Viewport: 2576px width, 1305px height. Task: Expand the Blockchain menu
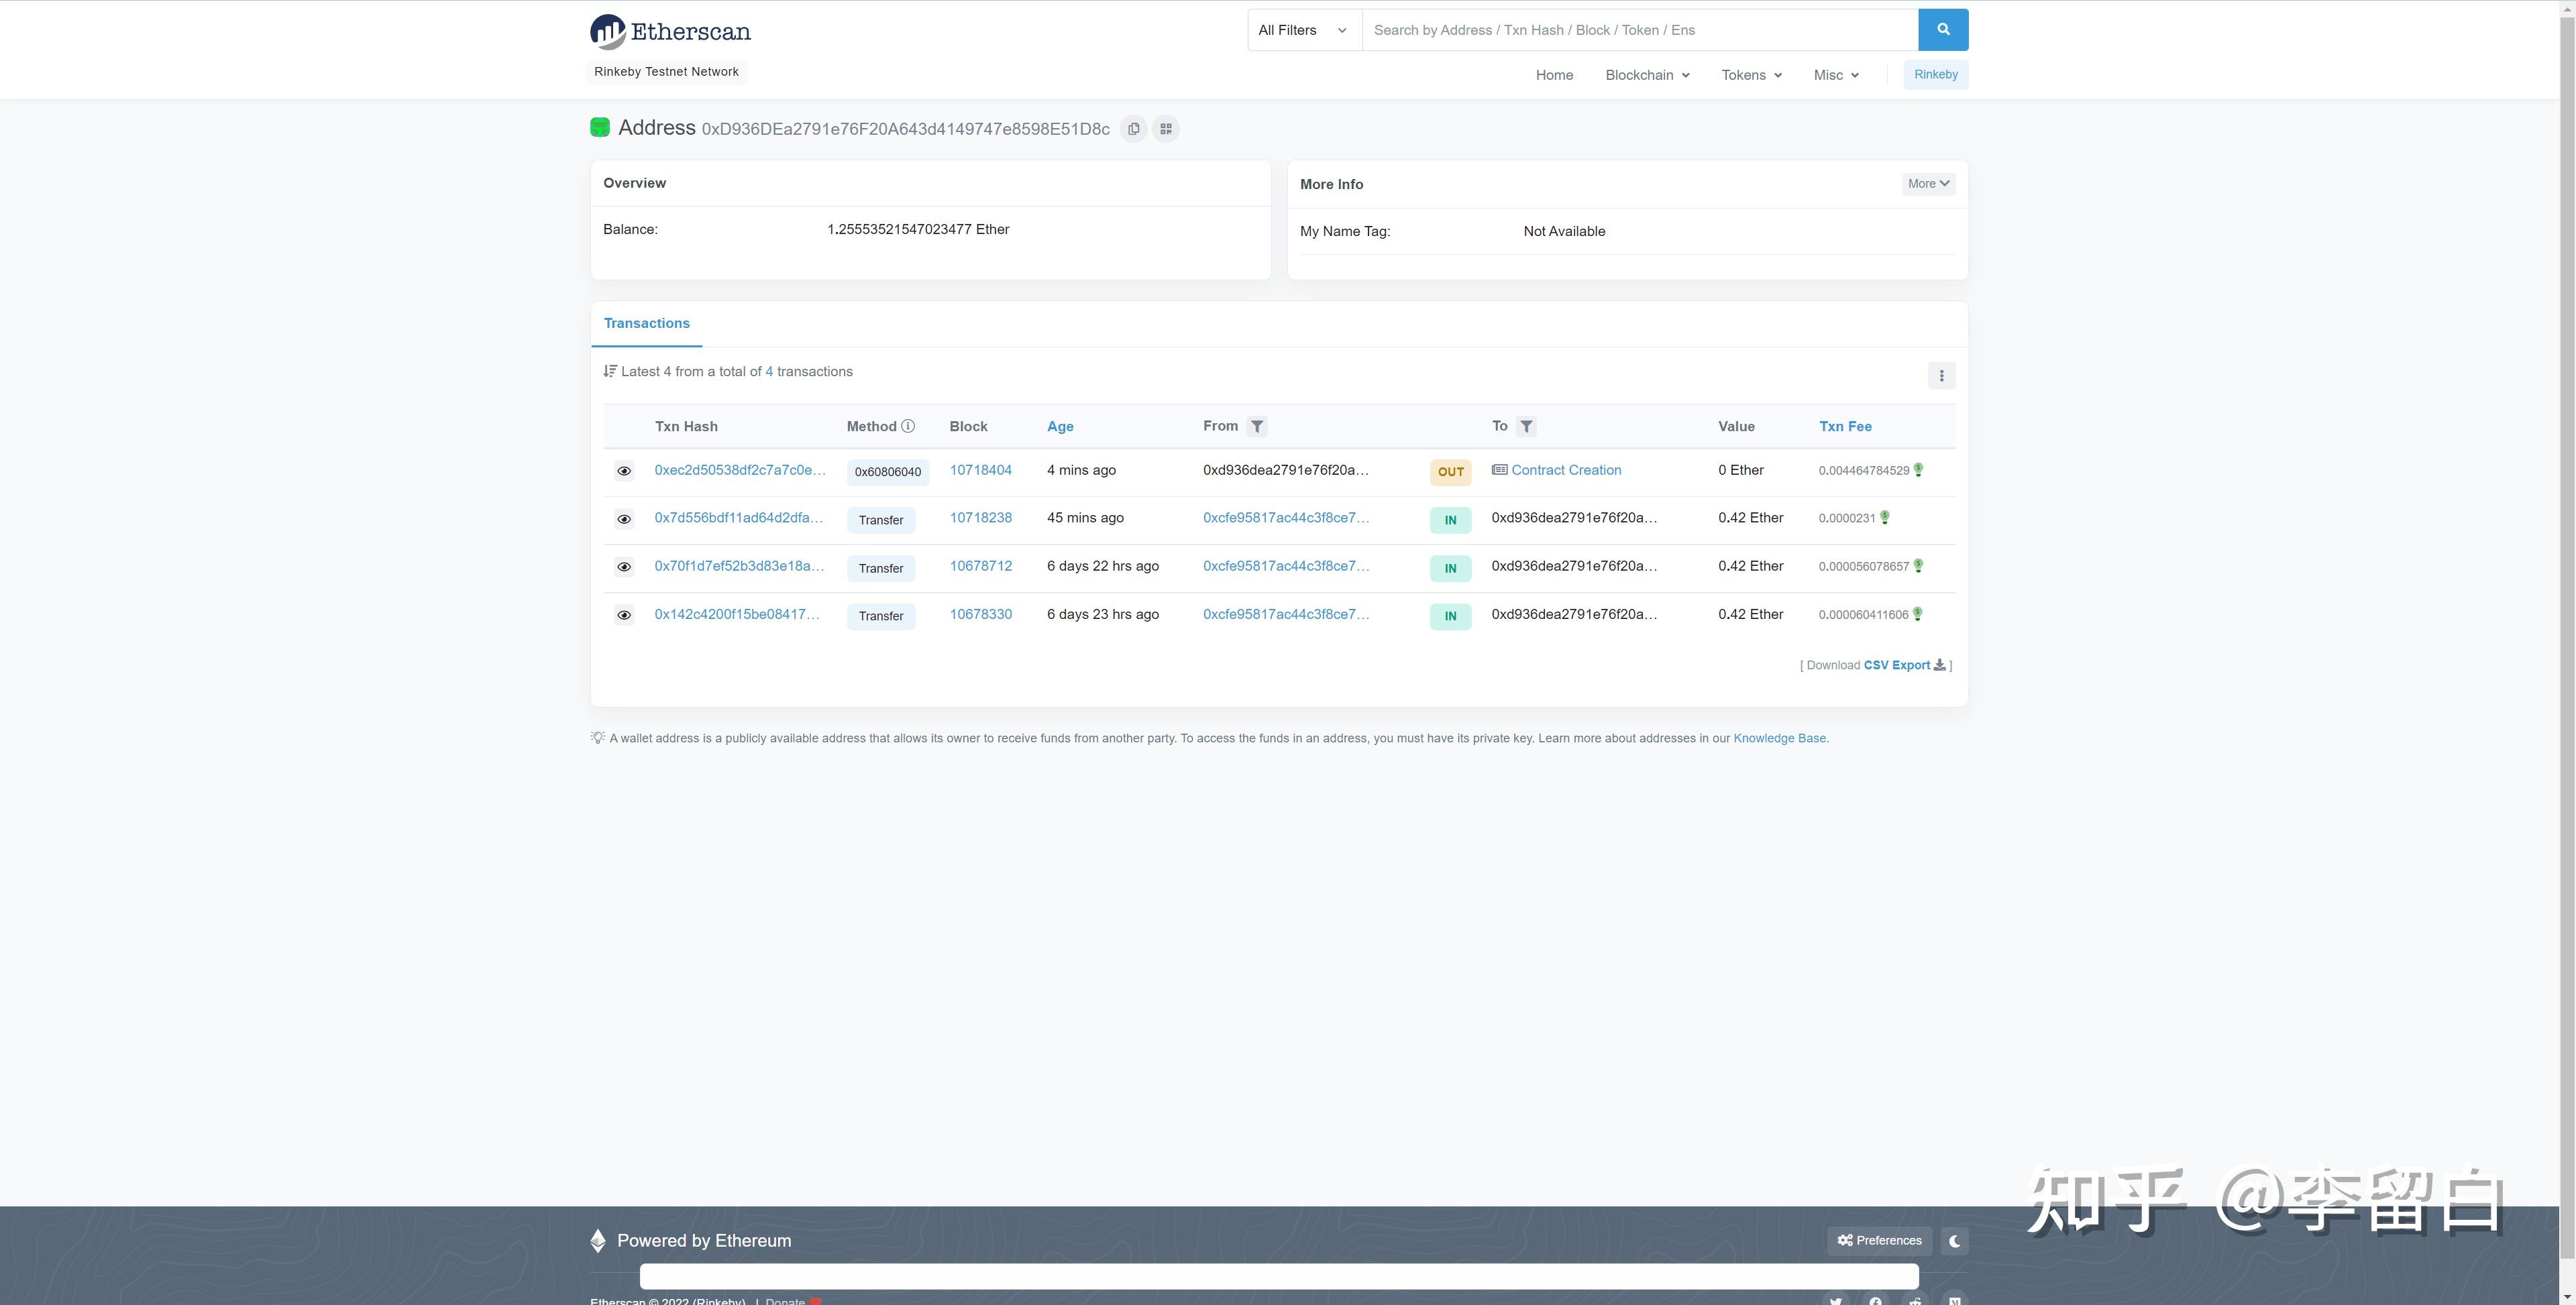pos(1647,75)
